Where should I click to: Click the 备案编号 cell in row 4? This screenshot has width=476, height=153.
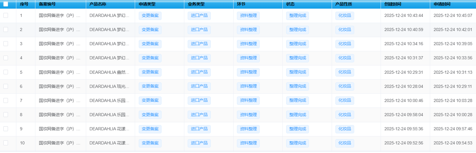[60, 58]
